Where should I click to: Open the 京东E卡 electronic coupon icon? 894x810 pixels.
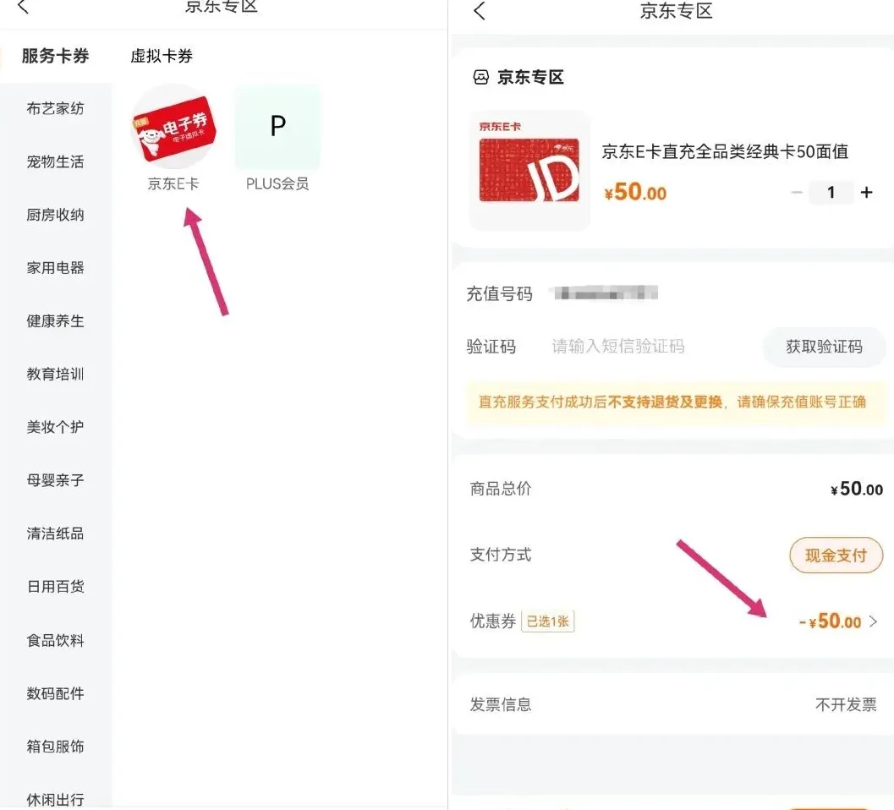173,127
